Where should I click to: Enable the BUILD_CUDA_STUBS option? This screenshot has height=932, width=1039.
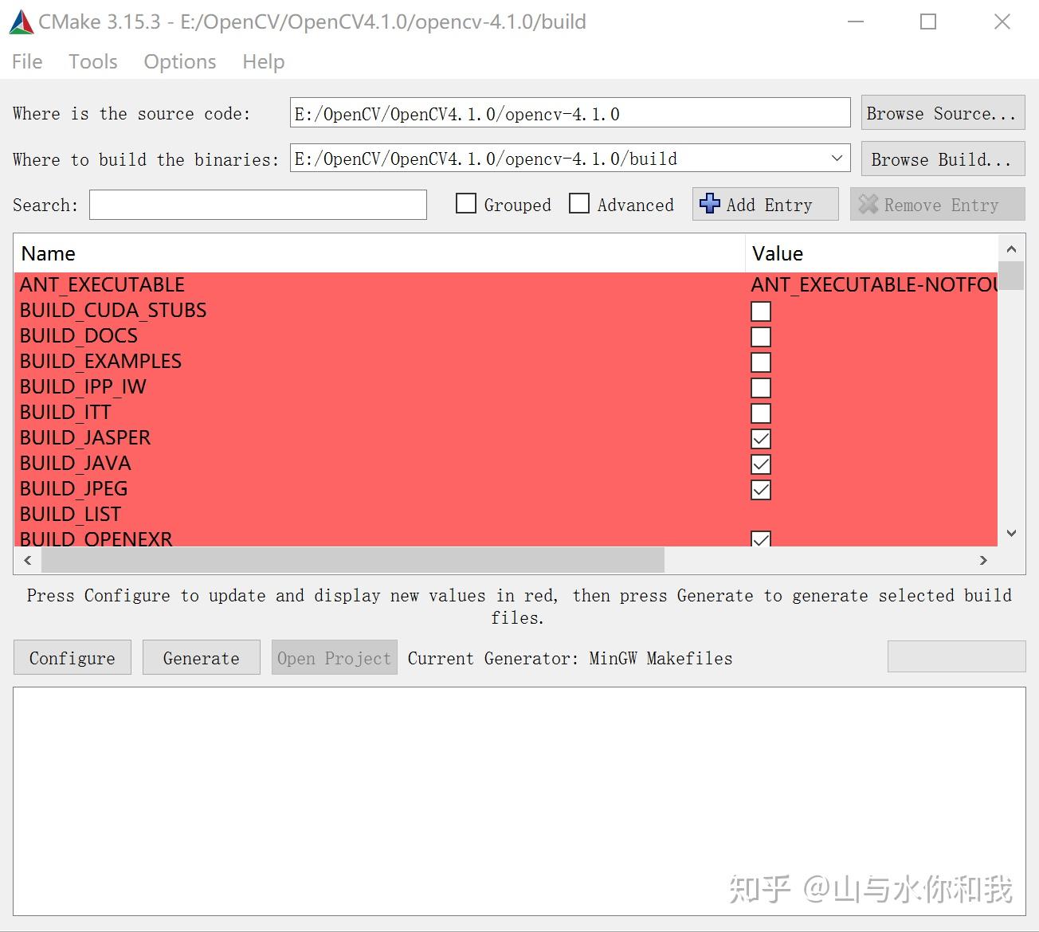[x=760, y=311]
